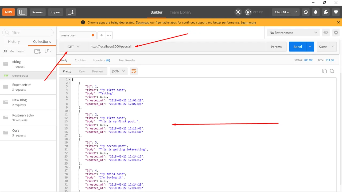The height and width of the screenshot is (192, 342).
Task: Follow the Download link in banner
Action: [142, 23]
